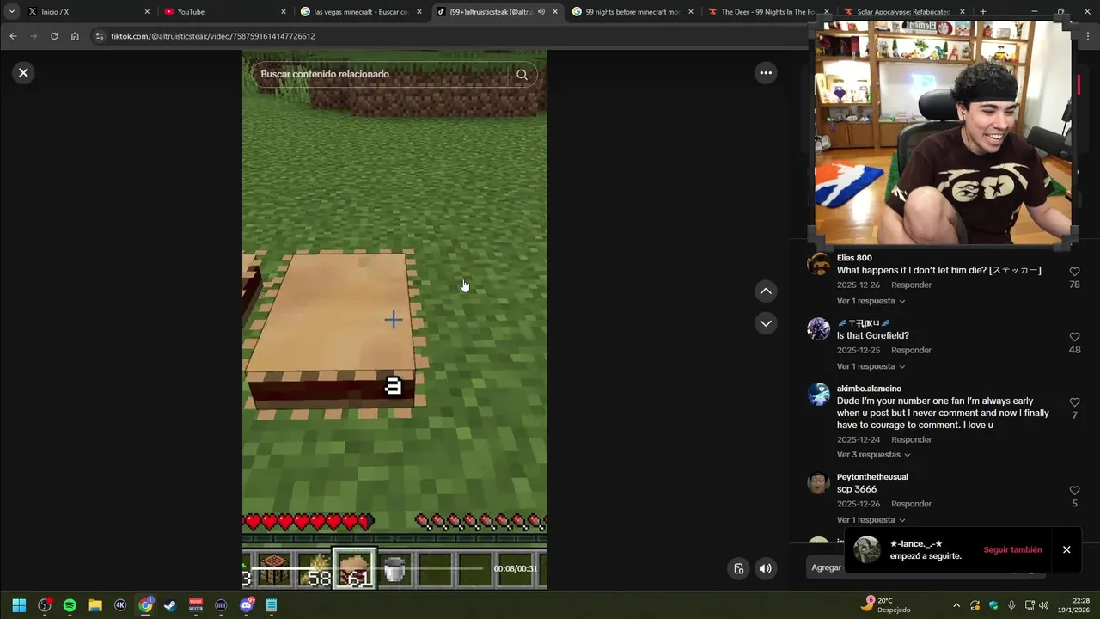
Task: Like Elias 800's comment heart
Action: click(x=1074, y=272)
